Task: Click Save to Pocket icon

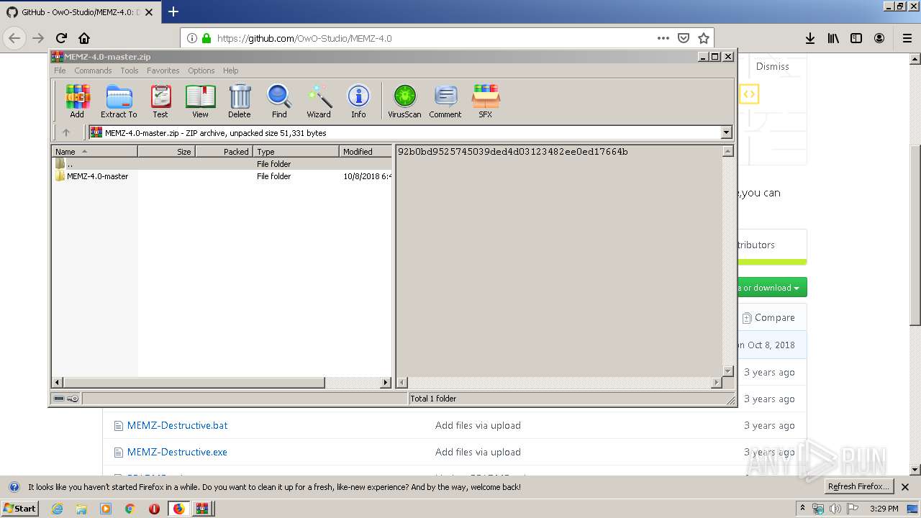Action: pos(684,38)
